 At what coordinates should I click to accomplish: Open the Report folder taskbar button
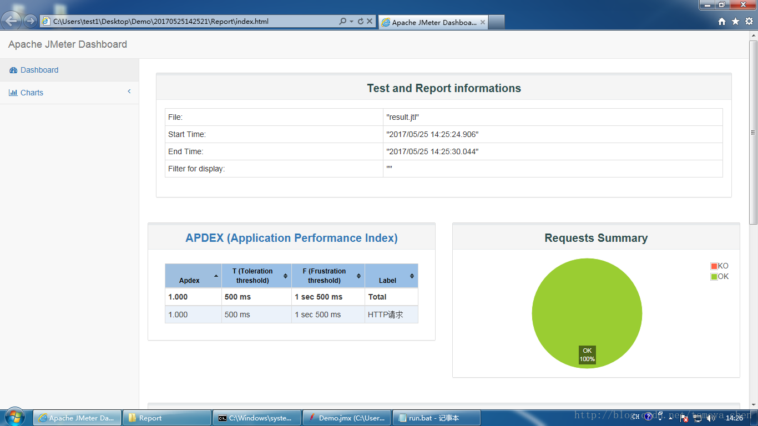pyautogui.click(x=167, y=418)
